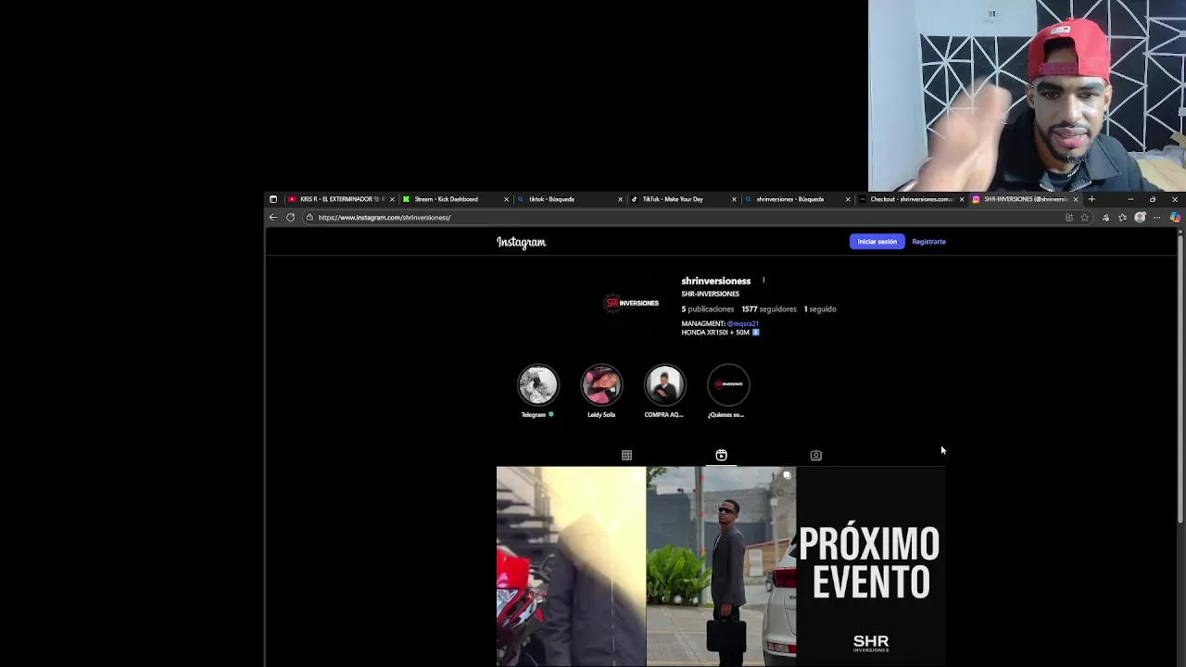Click the SHR Inversiones profile picture
The width and height of the screenshot is (1186, 667).
pos(631,303)
